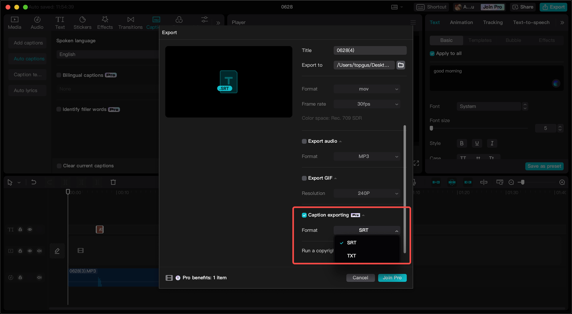Click the Pro benefits info icon
Screen dimensions: 572x314
178,278
